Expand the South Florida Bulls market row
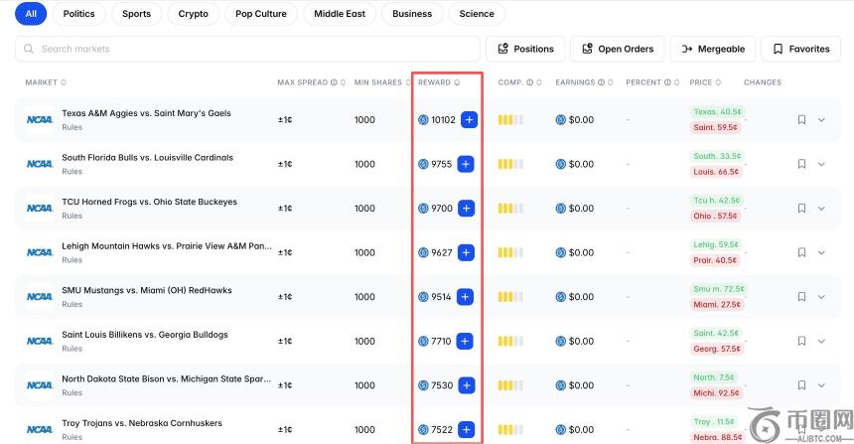Screen dimensions: 854x444 pos(821,165)
